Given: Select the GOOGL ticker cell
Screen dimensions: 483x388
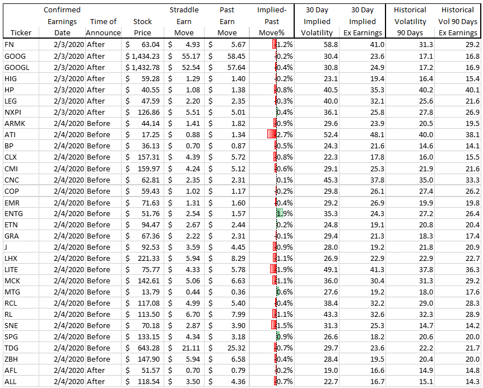Looking at the screenshot, I should tap(21, 67).
